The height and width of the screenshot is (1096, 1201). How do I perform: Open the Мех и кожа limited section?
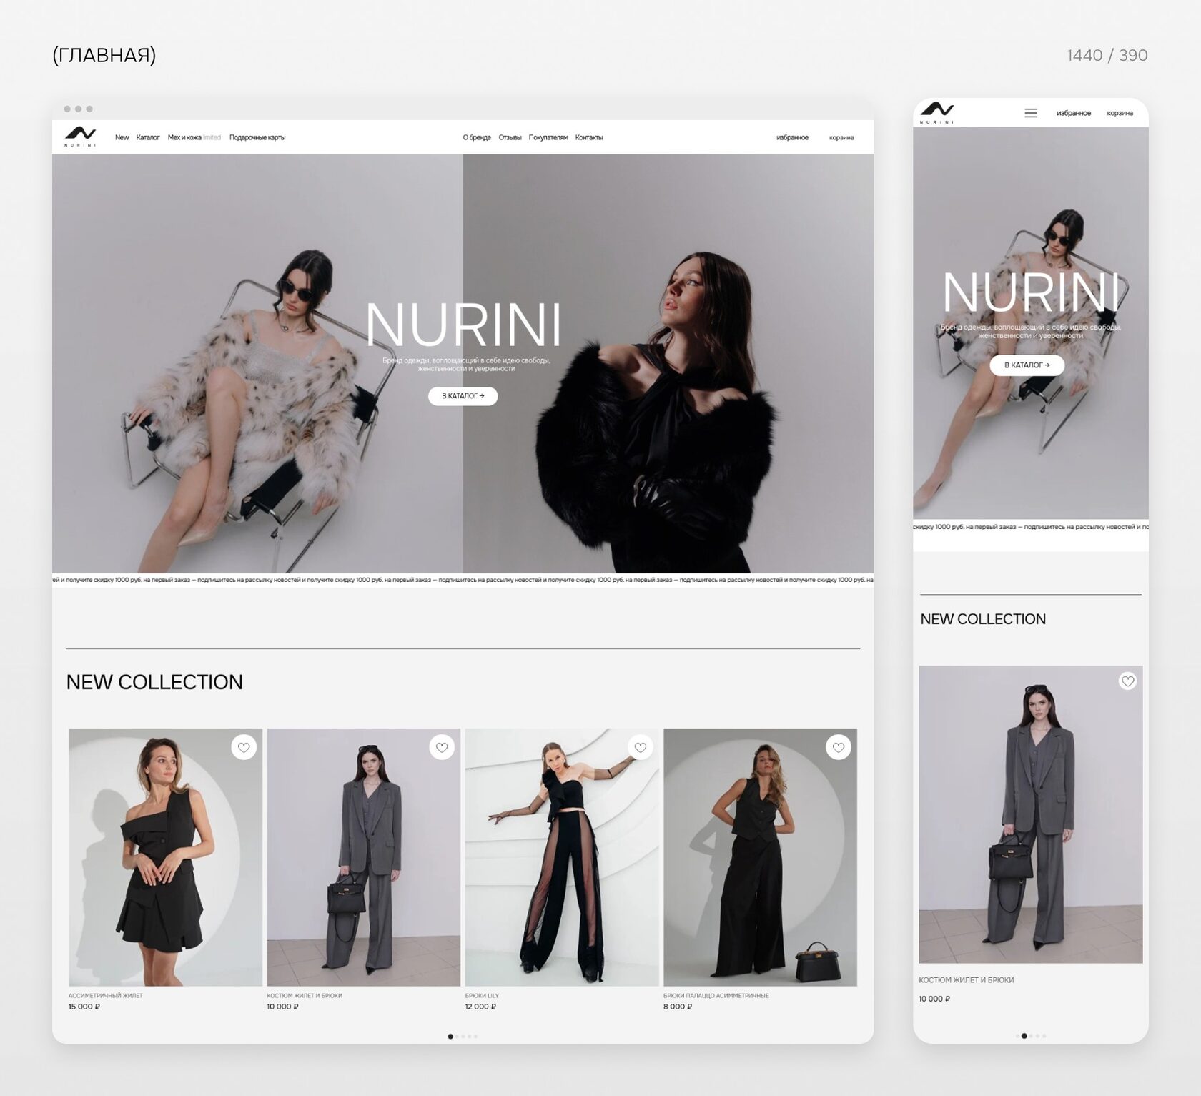[194, 137]
